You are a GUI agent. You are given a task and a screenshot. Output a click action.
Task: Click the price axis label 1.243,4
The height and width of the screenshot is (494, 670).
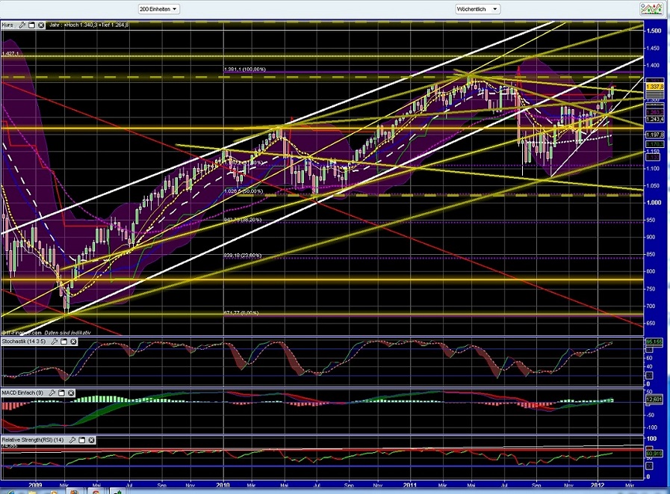(x=654, y=120)
